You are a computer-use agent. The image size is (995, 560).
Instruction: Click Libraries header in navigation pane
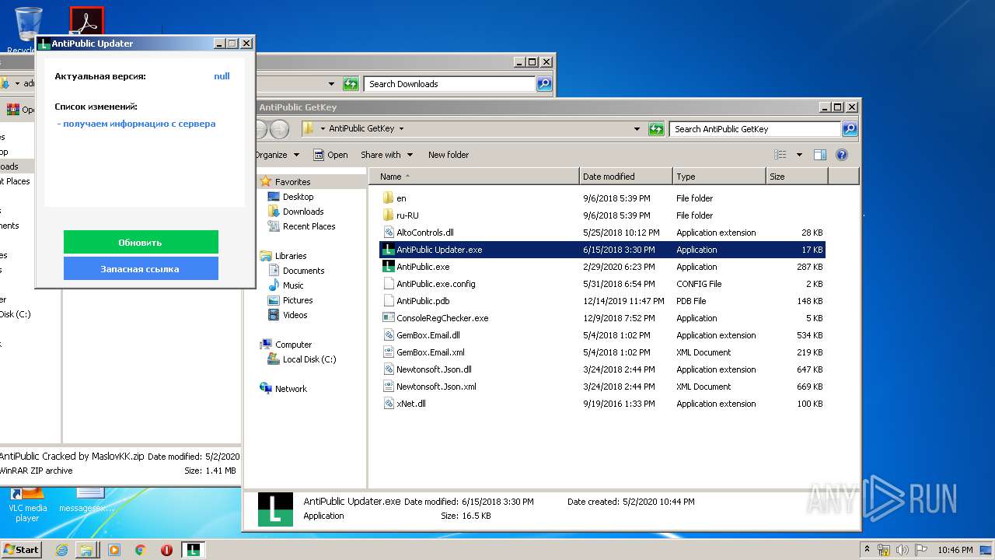click(291, 256)
